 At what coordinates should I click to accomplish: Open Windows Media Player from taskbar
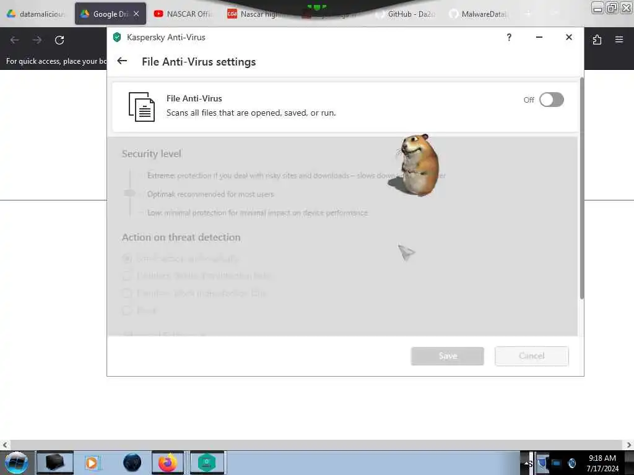coord(92,463)
